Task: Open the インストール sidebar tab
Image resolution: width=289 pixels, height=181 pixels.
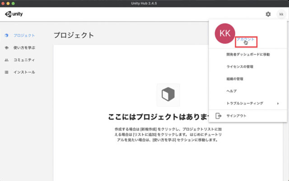Action: coord(24,72)
